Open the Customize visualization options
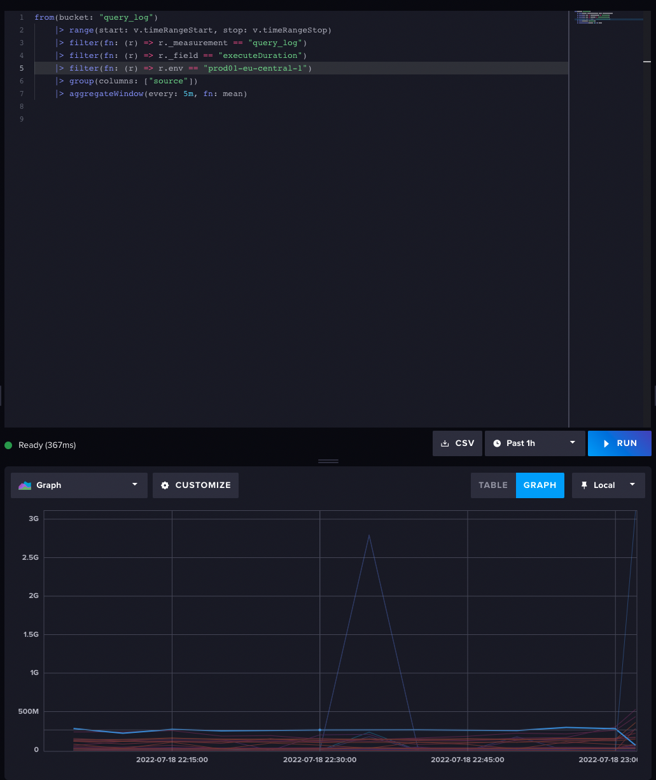656x780 pixels. [196, 485]
